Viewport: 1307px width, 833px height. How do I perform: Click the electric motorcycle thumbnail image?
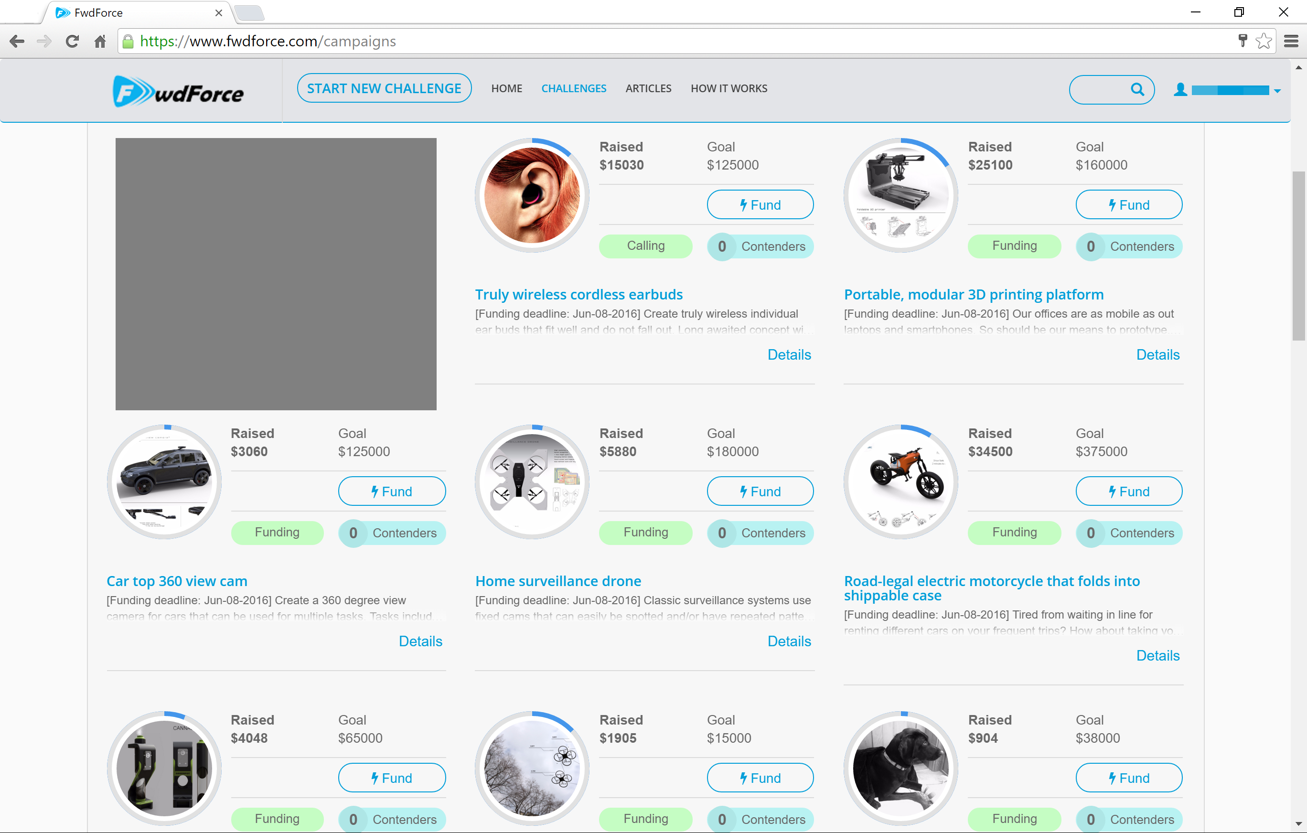pyautogui.click(x=900, y=482)
